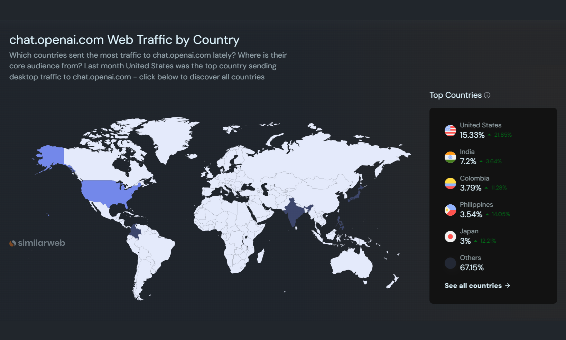Click the similarweb logo
This screenshot has width=566, height=340.
coord(37,243)
